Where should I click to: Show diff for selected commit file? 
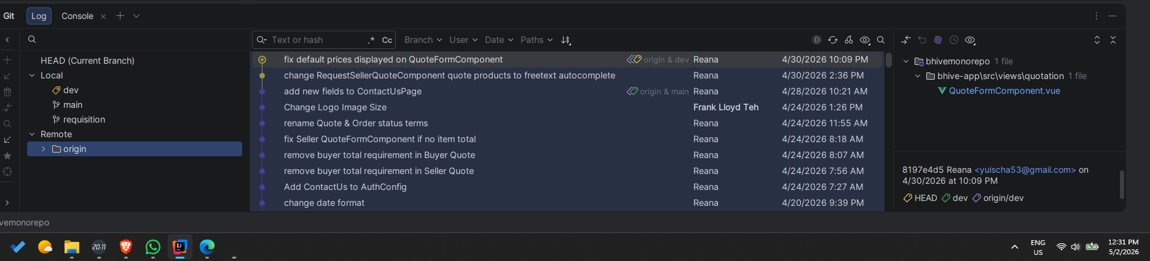point(905,40)
